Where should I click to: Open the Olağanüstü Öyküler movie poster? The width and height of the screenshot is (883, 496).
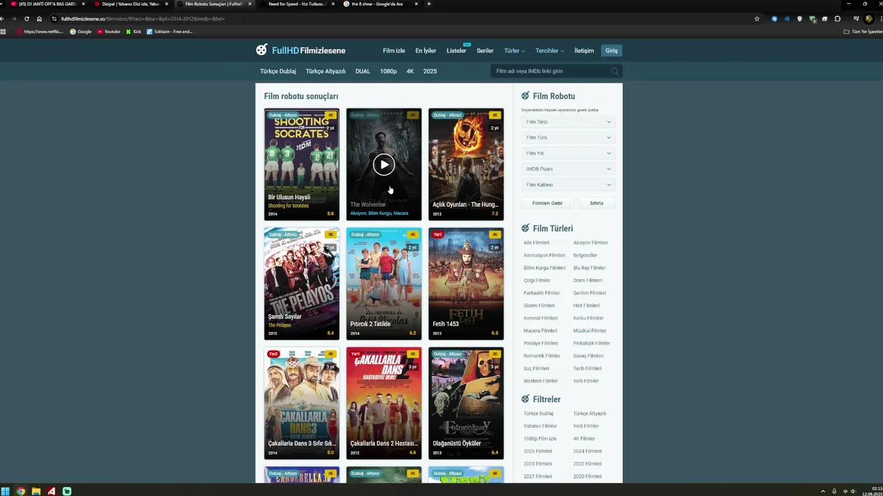pos(466,404)
